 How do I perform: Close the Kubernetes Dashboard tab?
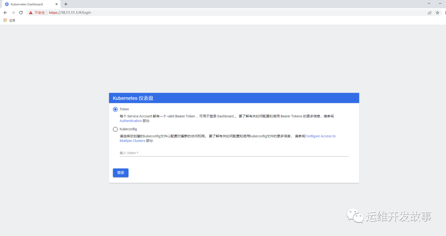pos(57,4)
